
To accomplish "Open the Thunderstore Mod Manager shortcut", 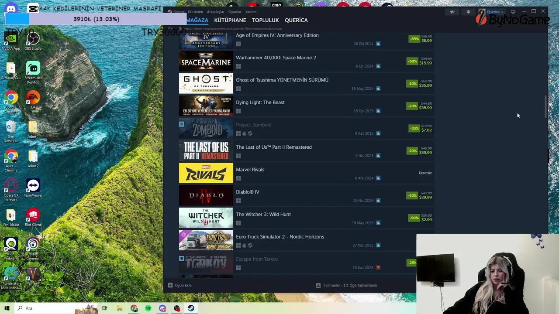I will 11,279.
